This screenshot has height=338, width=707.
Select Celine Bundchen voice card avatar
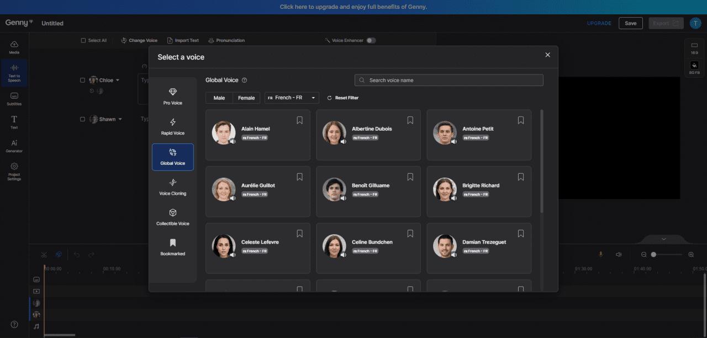[334, 246]
